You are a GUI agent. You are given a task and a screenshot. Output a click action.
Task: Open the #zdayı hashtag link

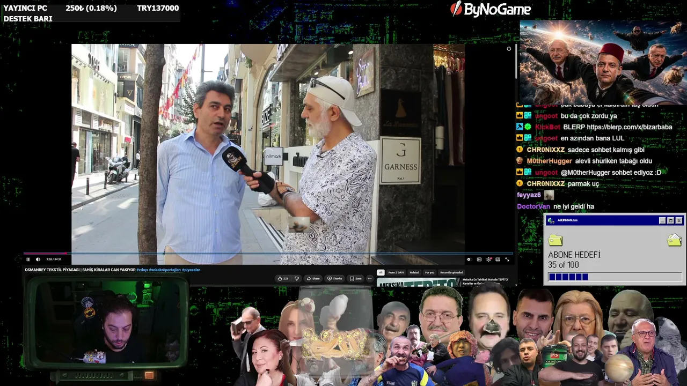coord(142,270)
